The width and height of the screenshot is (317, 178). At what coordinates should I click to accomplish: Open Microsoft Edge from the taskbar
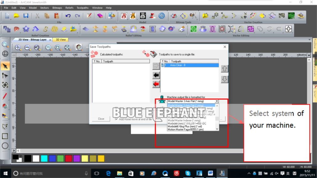point(108,173)
